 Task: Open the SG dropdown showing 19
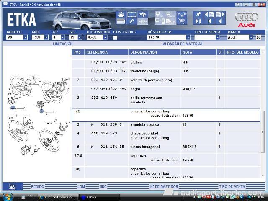click(80, 37)
